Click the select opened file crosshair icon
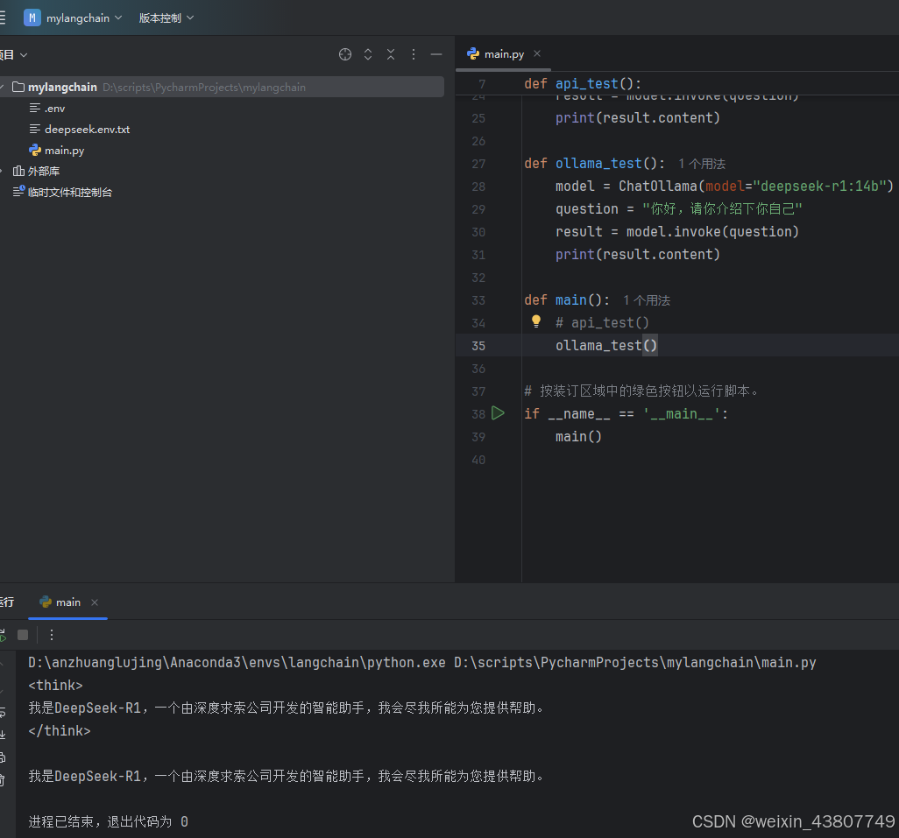The height and width of the screenshot is (838, 899). (345, 54)
